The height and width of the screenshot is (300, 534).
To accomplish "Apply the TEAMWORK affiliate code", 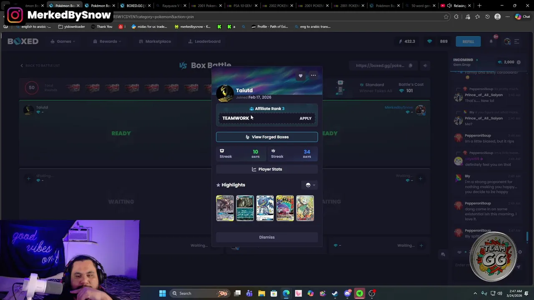I will click(x=305, y=118).
